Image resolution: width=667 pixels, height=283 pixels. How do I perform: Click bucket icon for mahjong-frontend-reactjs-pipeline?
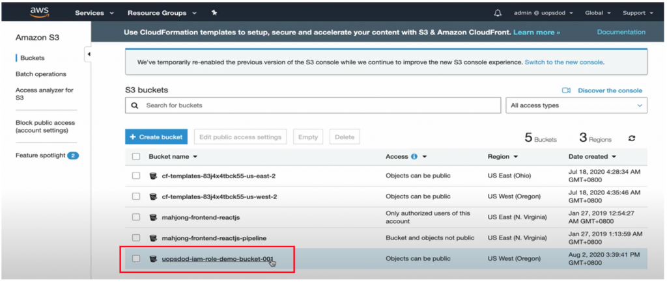[x=153, y=237]
